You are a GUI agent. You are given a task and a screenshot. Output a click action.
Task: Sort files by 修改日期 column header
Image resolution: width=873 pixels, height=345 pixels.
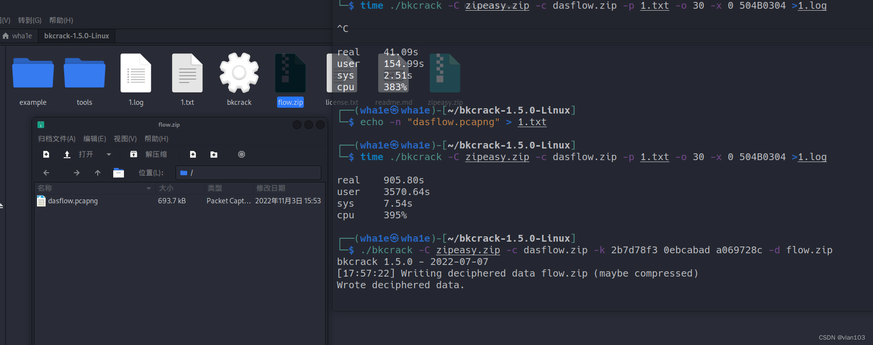tap(271, 188)
